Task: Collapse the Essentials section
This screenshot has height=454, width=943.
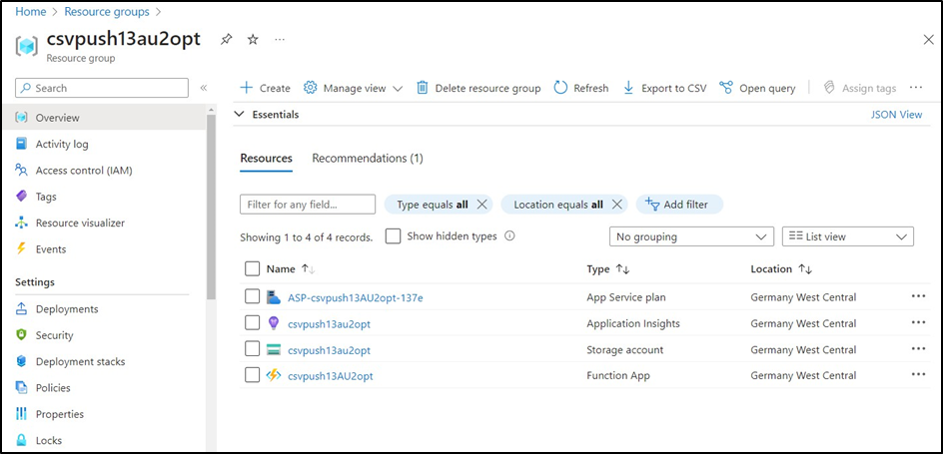Action: pyautogui.click(x=239, y=115)
